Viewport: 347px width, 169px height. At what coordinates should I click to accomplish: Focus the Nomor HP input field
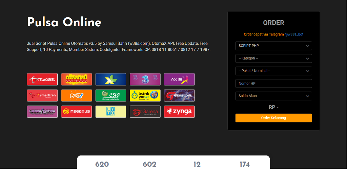click(274, 83)
